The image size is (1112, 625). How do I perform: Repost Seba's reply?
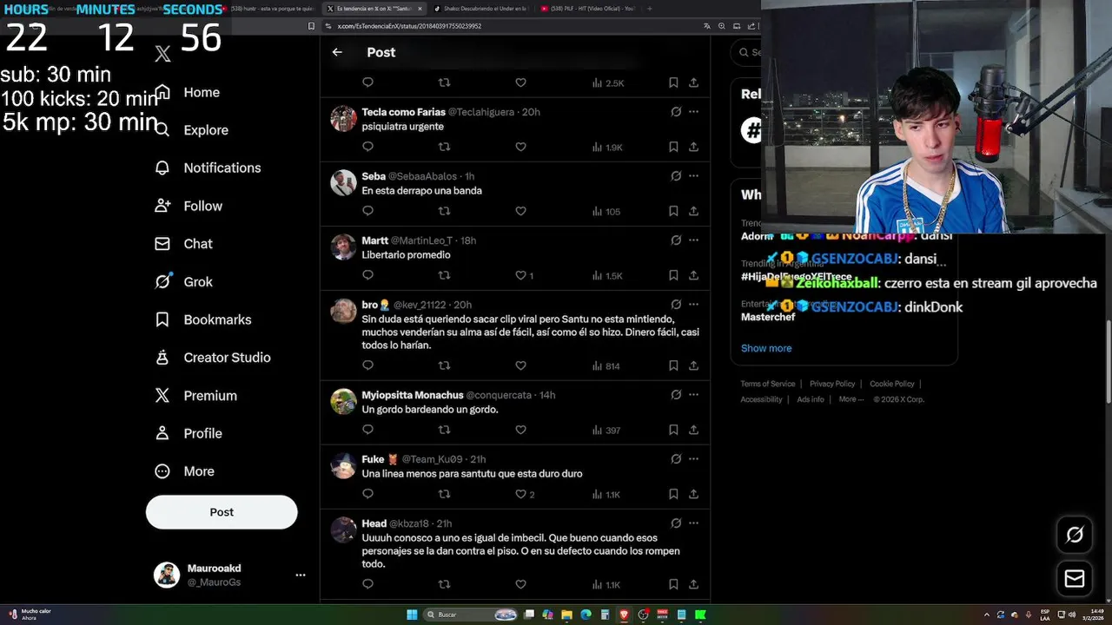point(444,211)
